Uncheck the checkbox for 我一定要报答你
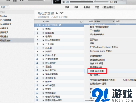This screenshot has width=136, height=103. 44,40
